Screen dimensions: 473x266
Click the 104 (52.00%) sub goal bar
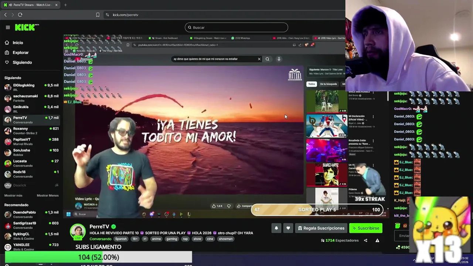pos(98,257)
